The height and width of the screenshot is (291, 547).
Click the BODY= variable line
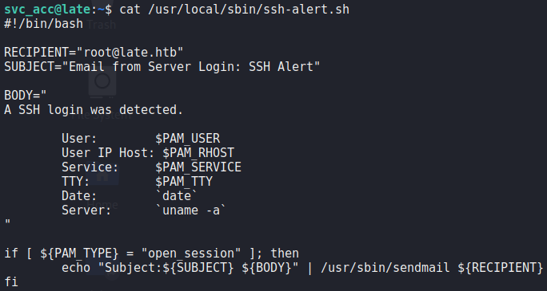point(26,95)
